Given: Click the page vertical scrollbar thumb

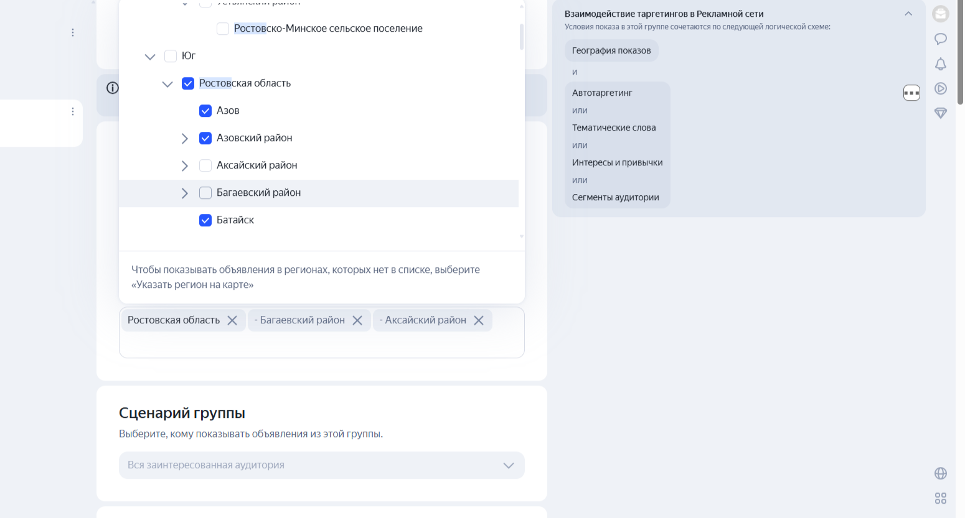Looking at the screenshot, I should (961, 52).
